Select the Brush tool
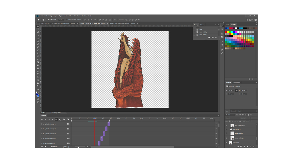The image size is (293, 164). (x=38, y=50)
